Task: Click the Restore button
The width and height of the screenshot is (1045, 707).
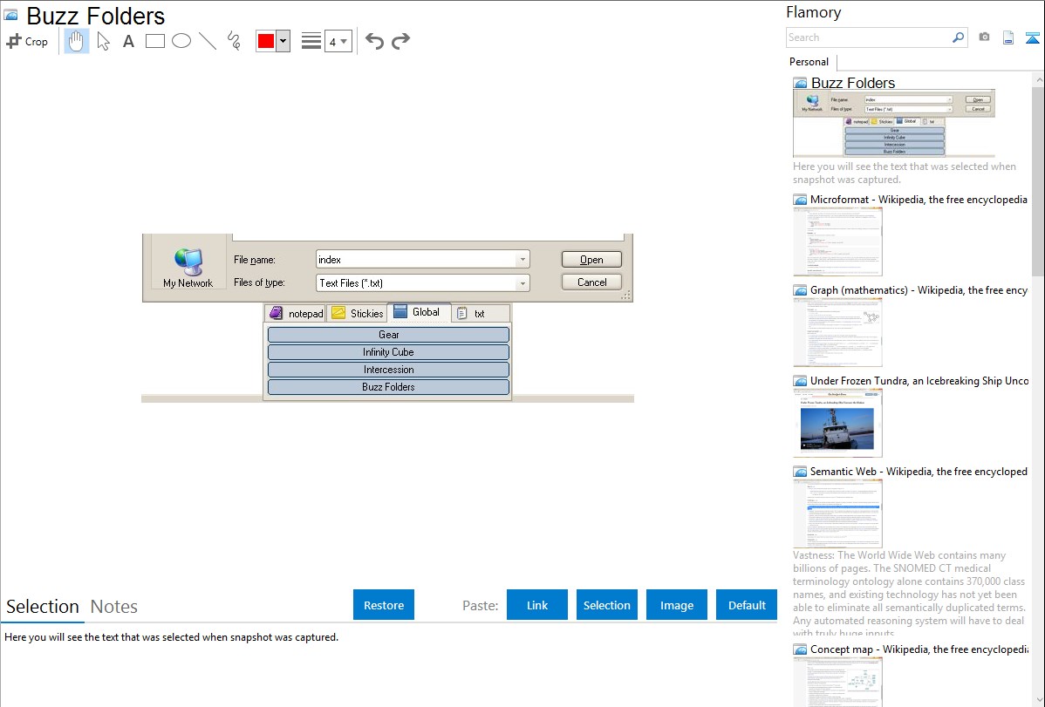Action: tap(384, 605)
